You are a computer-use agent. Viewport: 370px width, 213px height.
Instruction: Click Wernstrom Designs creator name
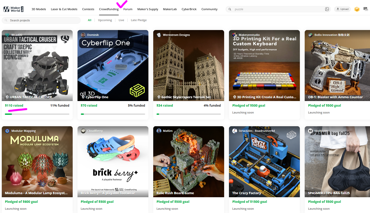coord(176,35)
